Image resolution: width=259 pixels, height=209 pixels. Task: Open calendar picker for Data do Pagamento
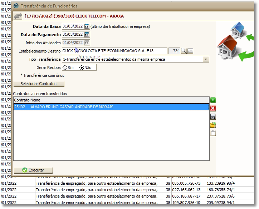(87, 35)
